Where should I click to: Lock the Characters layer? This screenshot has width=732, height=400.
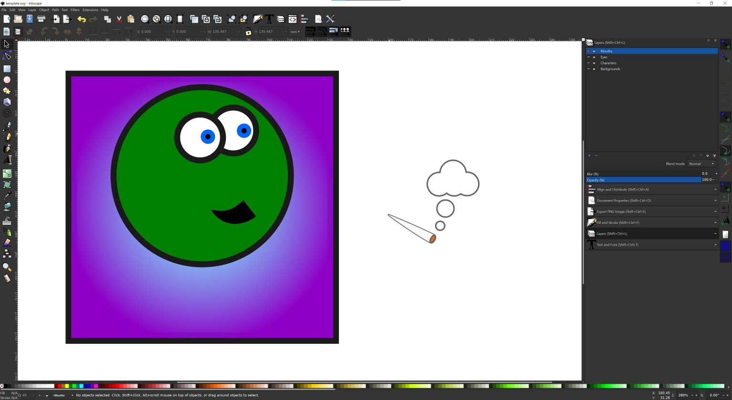[594, 63]
